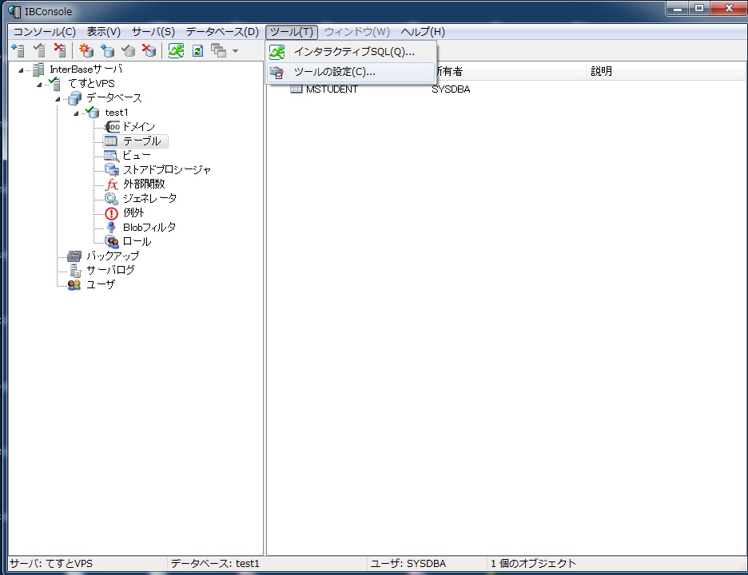This screenshot has height=575, width=748.
Task: Collapse the てすとVPS server node
Action: (x=40, y=85)
